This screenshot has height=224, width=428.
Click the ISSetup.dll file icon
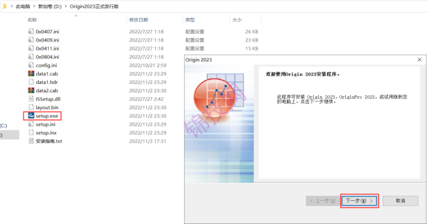coord(31,99)
